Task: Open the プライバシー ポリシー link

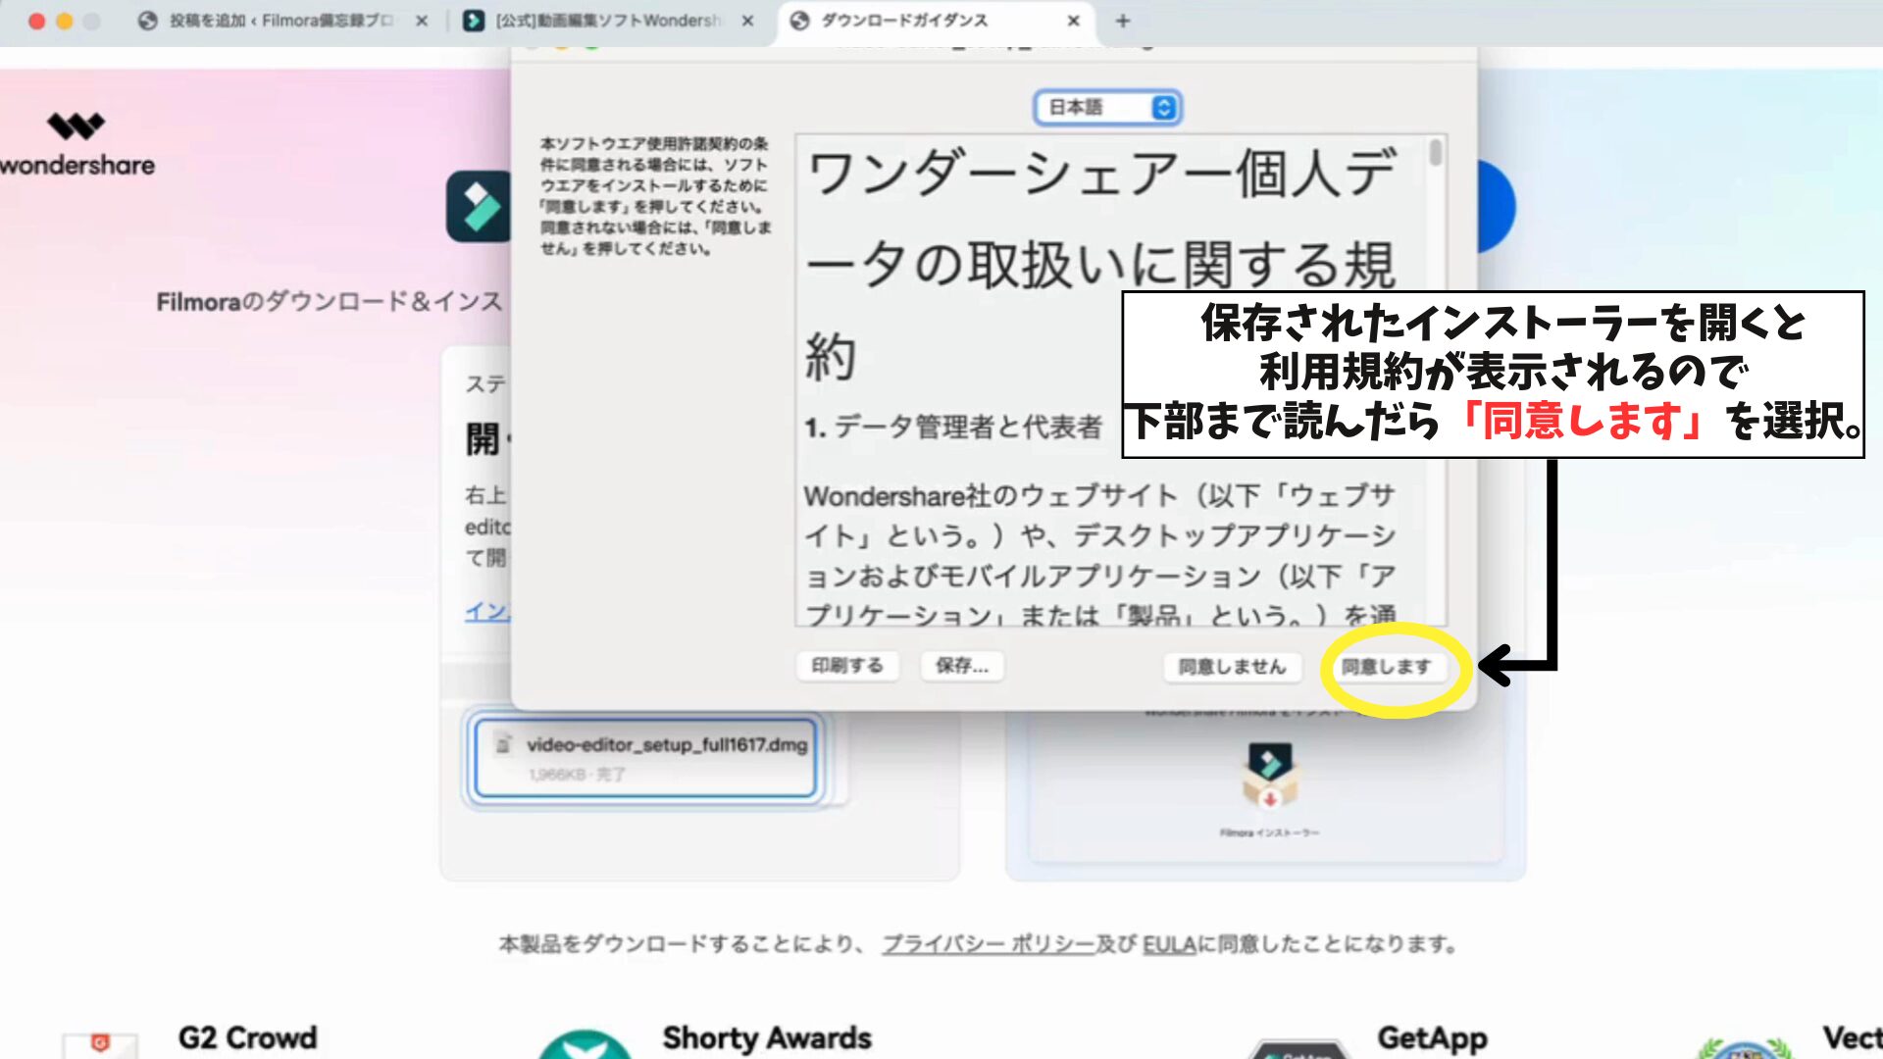Action: (x=988, y=944)
